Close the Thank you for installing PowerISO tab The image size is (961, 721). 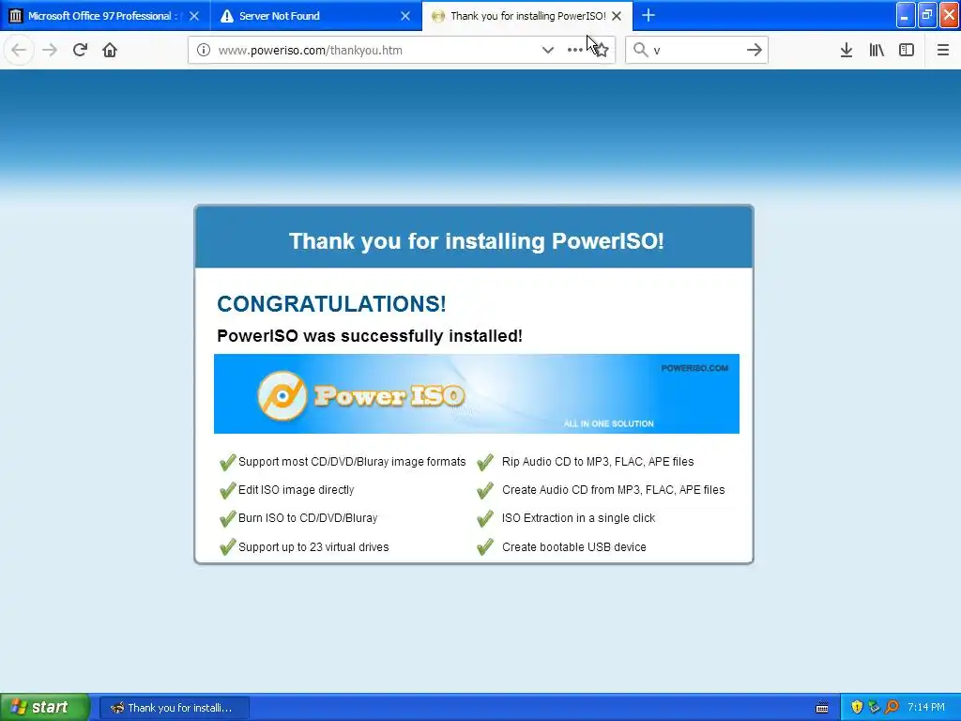click(617, 16)
